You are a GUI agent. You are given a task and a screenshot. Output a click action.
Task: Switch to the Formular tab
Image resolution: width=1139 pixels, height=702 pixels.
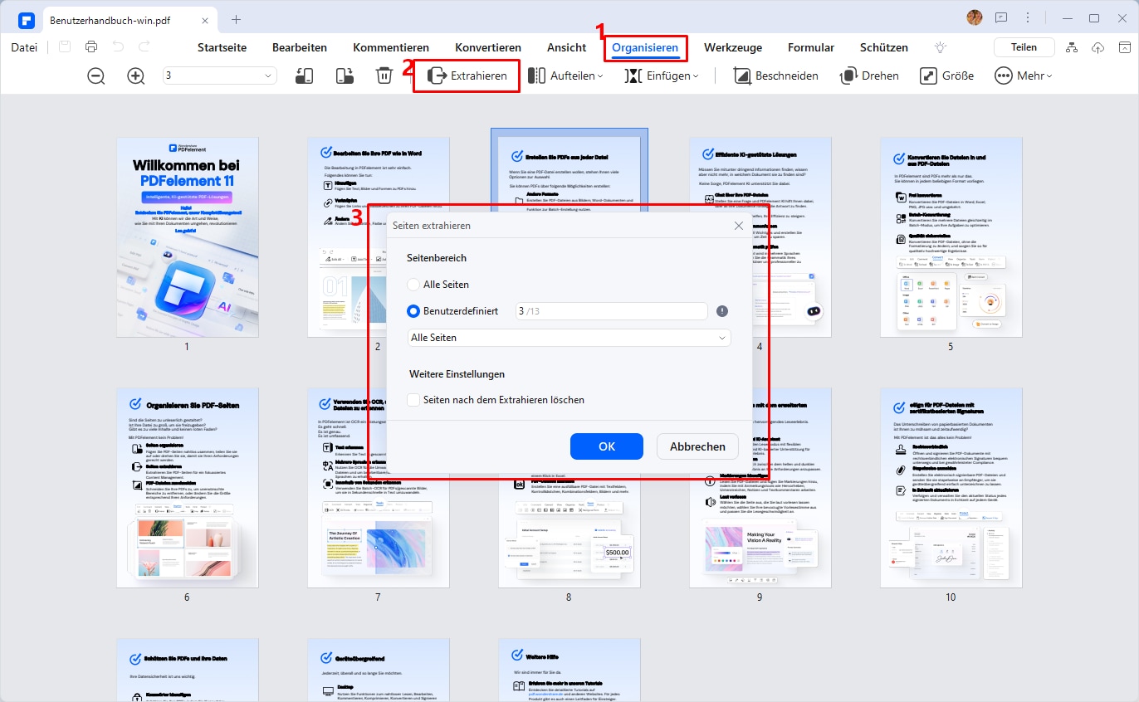pyautogui.click(x=811, y=47)
